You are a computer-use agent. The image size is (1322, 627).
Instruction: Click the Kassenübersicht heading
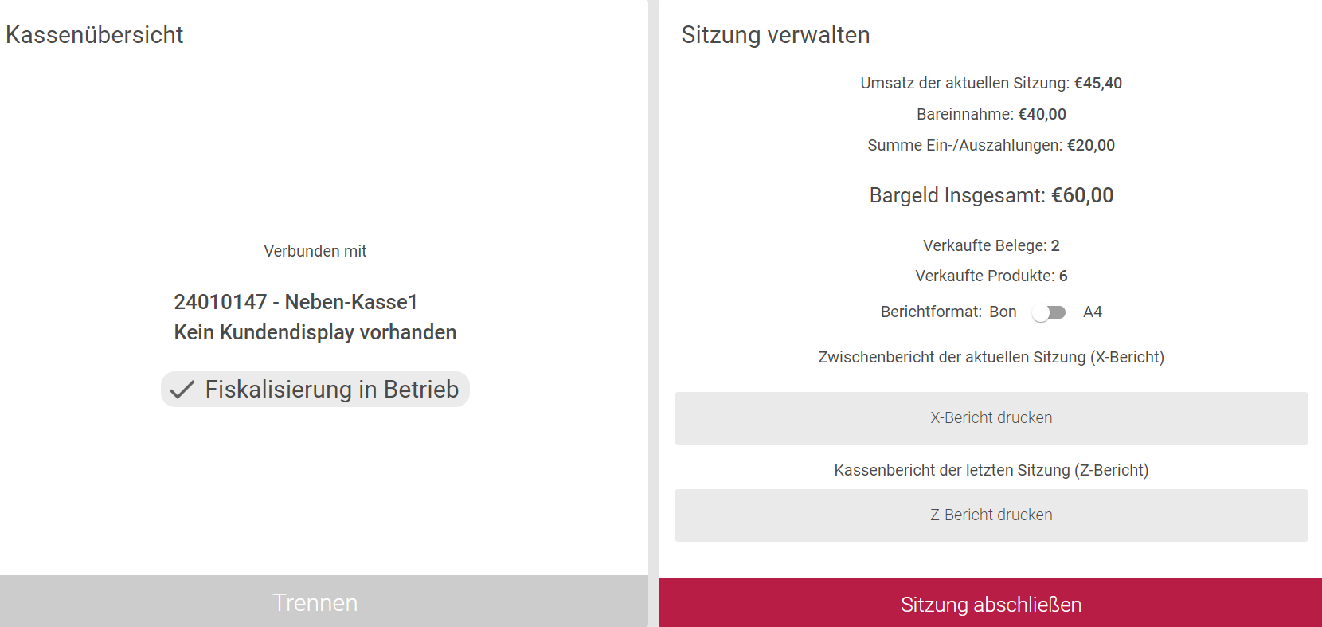click(x=94, y=35)
